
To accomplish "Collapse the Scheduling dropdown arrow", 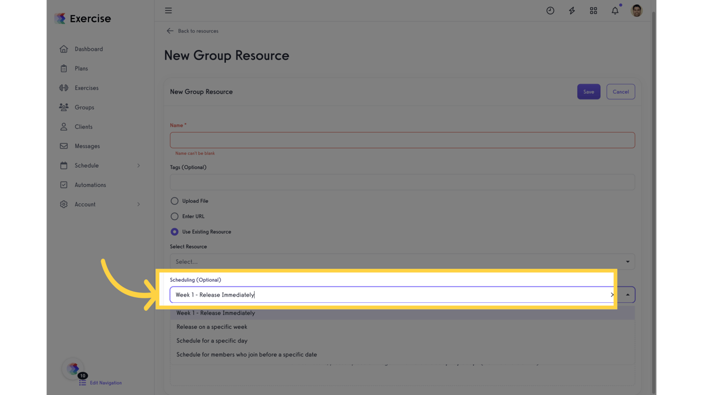I will pos(627,295).
